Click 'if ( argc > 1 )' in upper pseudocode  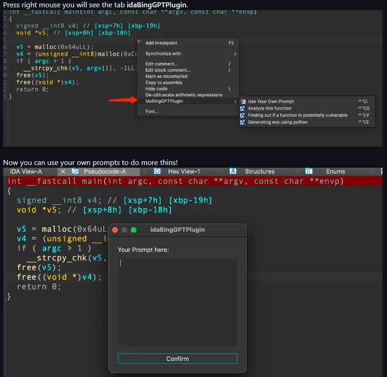click(44, 61)
